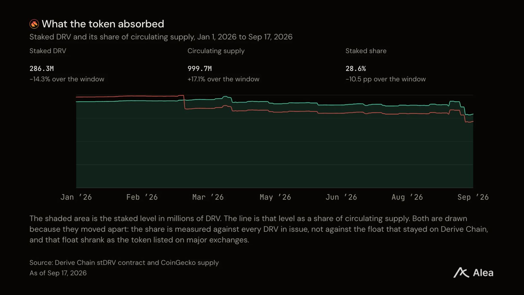Select the heading 'What the token absorbed'
Viewport: 524px width, 295px height.
tap(103, 24)
